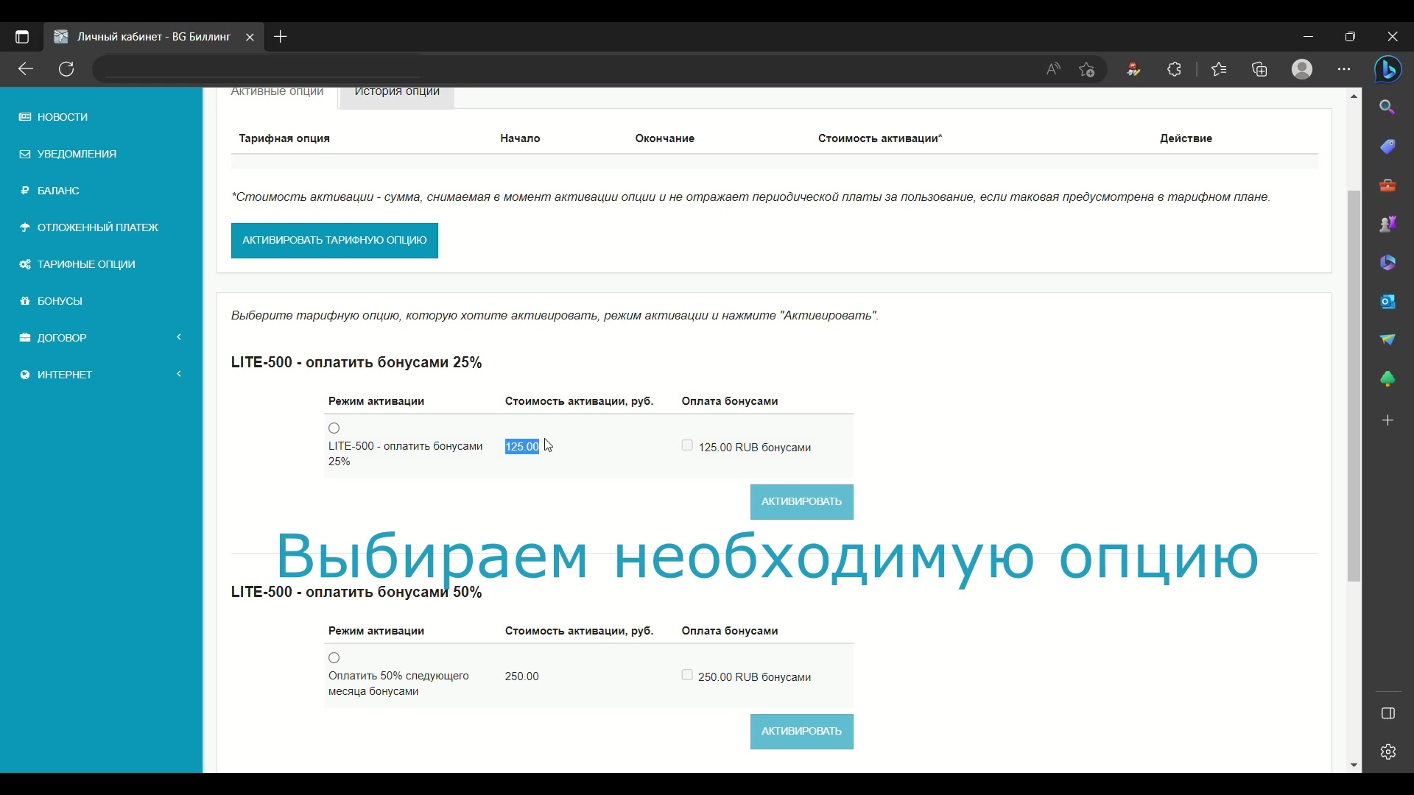
Task: Click Outlook icon in Edge sidebar
Action: pyautogui.click(x=1388, y=302)
